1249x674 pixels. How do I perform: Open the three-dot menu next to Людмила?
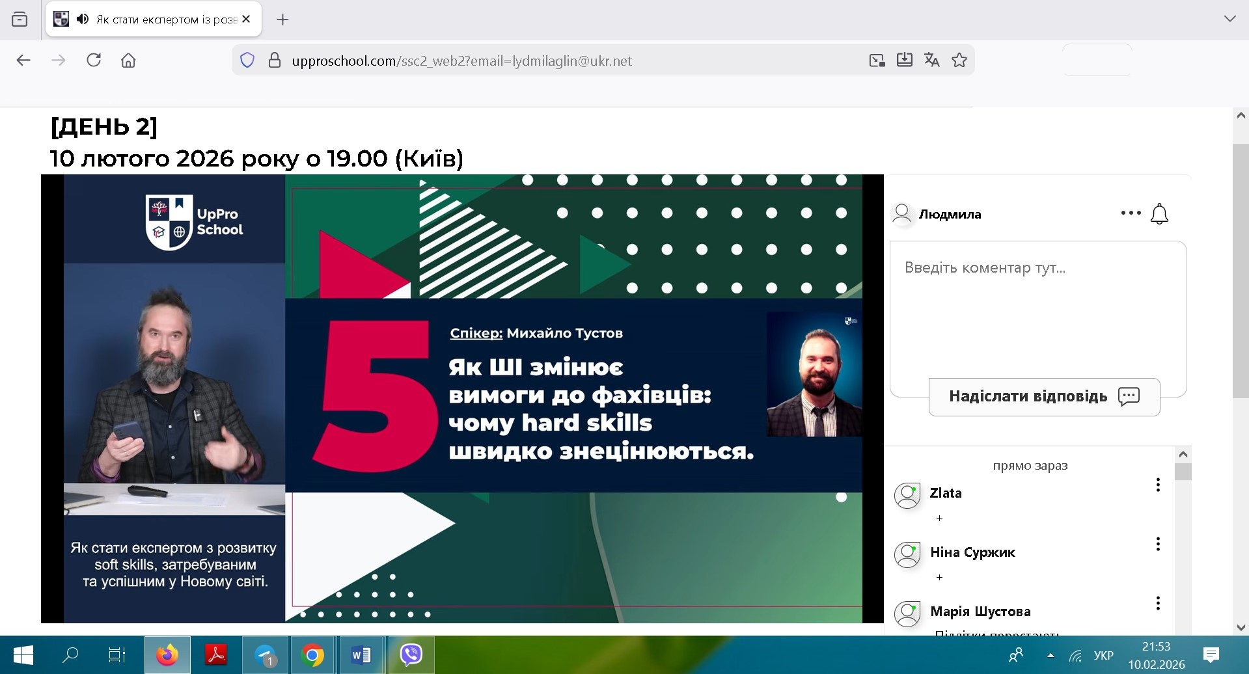pos(1131,213)
